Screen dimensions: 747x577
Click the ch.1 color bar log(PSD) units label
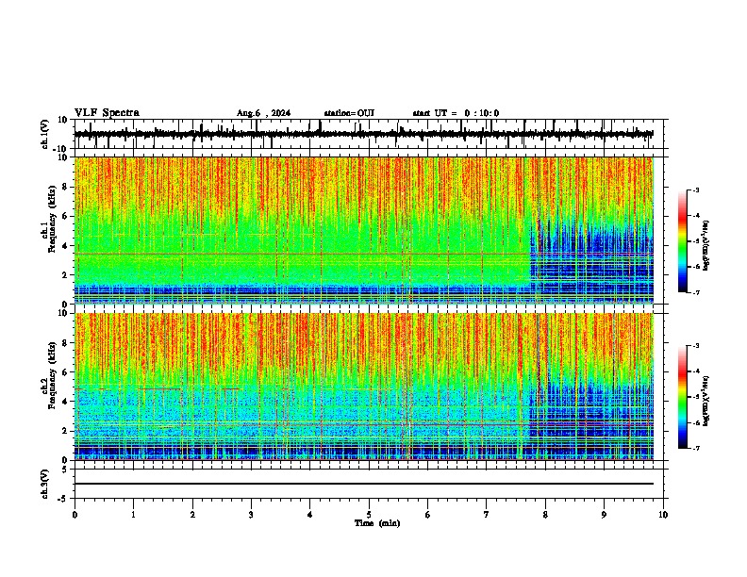(x=705, y=246)
